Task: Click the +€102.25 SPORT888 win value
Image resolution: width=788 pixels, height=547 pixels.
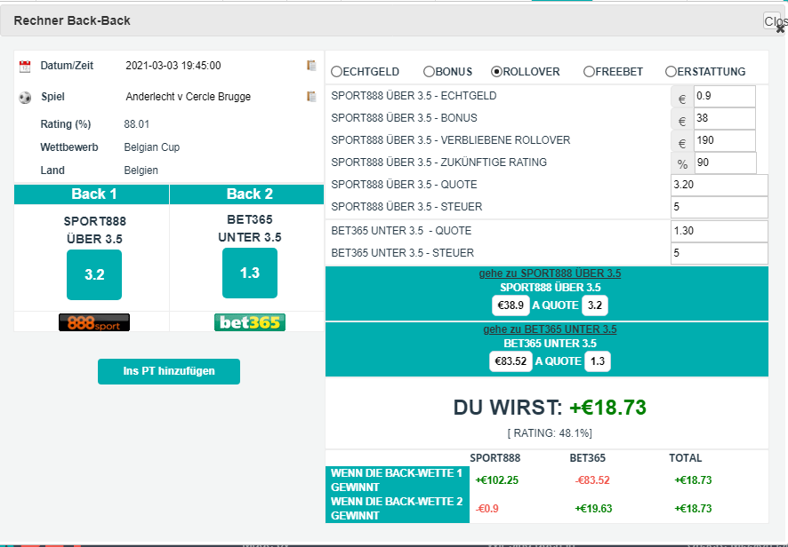Action: point(497,480)
